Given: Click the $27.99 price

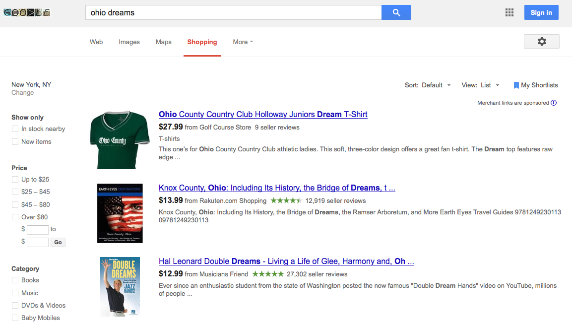Looking at the screenshot, I should (x=171, y=127).
